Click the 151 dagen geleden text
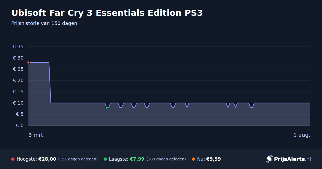Image resolution: width=322 pixels, height=169 pixels. (x=78, y=159)
